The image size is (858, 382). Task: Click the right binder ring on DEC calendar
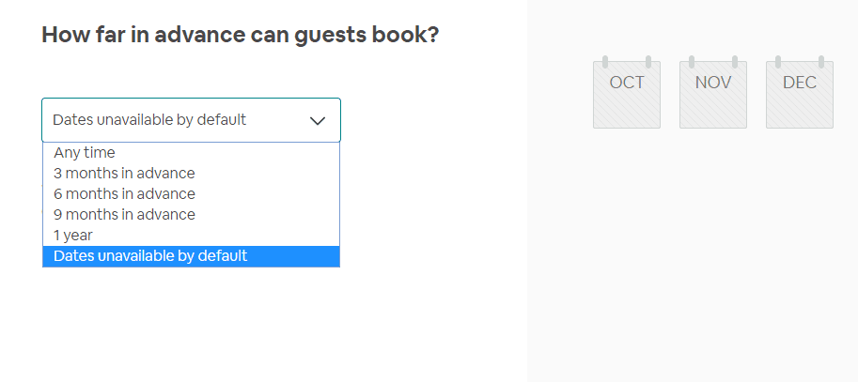pos(821,62)
